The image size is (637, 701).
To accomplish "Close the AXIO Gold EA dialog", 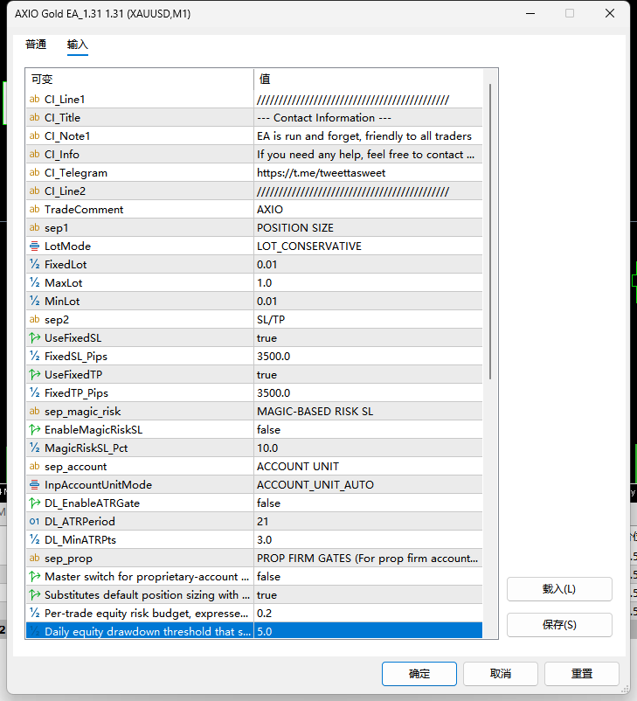I will (x=610, y=13).
